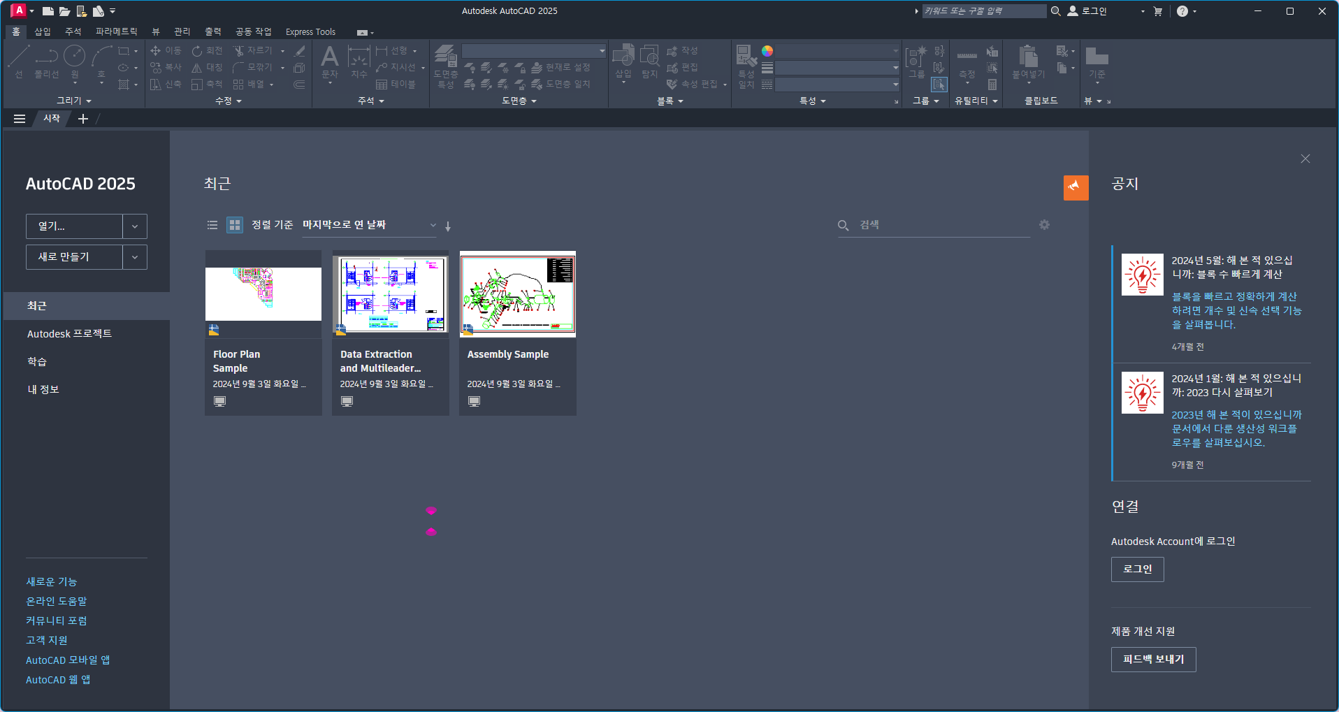Open the 파라메트릭 ribbon tab
Screen dimensions: 1339x712
(x=117, y=31)
